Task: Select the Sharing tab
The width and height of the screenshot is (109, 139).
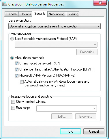Action: (x=73, y=14)
